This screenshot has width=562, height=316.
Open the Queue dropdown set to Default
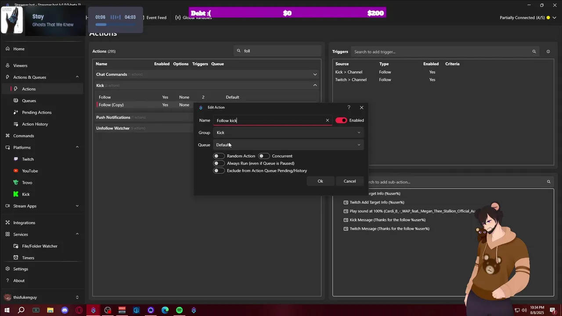[288, 145]
